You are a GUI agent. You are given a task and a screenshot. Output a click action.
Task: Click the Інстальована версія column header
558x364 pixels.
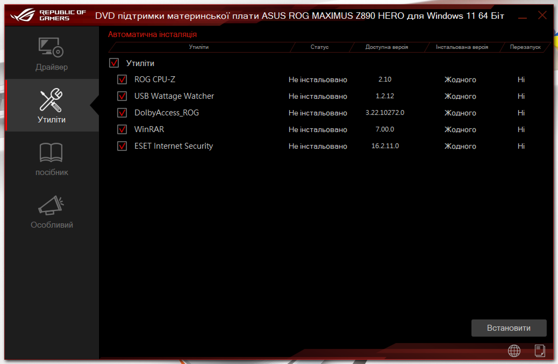pyautogui.click(x=462, y=47)
